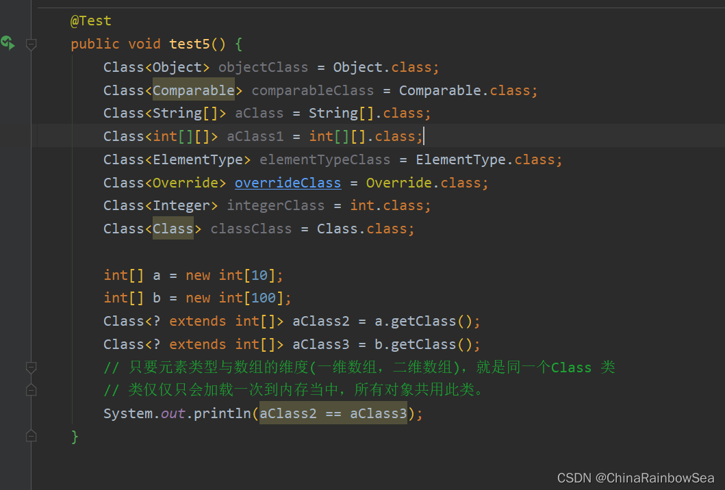
Task: Click the classClass variable name
Action: (251, 229)
